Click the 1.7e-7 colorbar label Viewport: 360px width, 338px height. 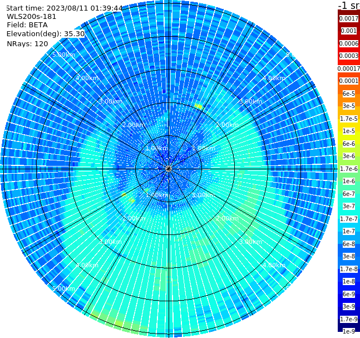(349, 219)
